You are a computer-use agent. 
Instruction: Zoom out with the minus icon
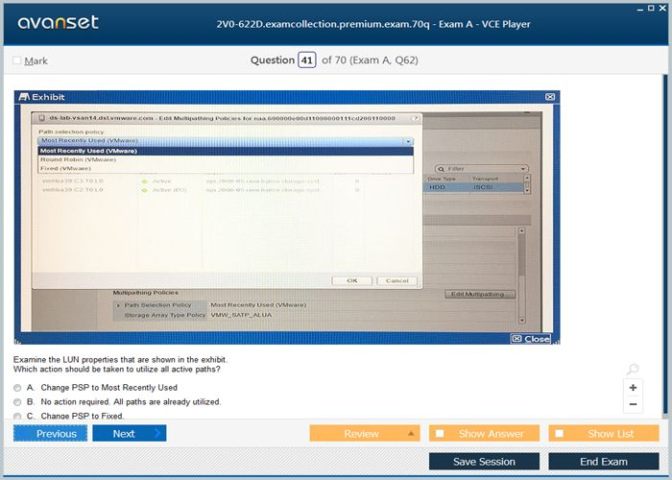point(633,404)
